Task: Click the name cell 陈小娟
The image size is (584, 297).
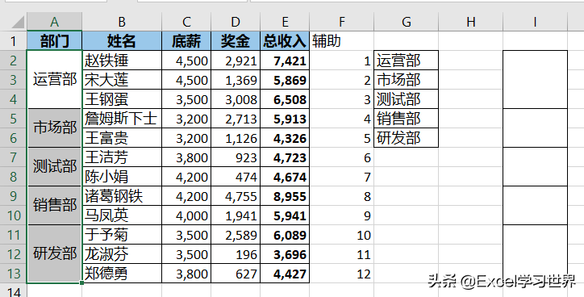Action: pyautogui.click(x=122, y=177)
